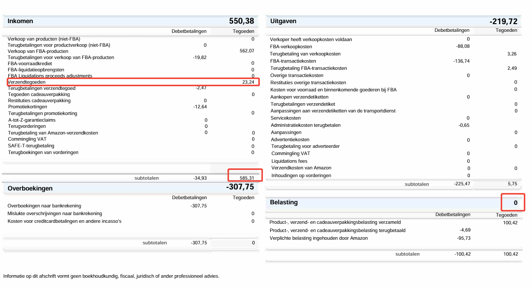Click the Overboekingen total -307,75
This screenshot has height=289, width=532.
click(x=240, y=188)
